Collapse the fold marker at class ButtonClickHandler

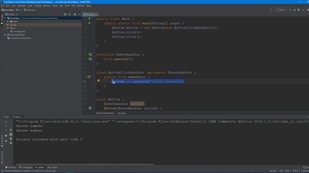coord(95,73)
